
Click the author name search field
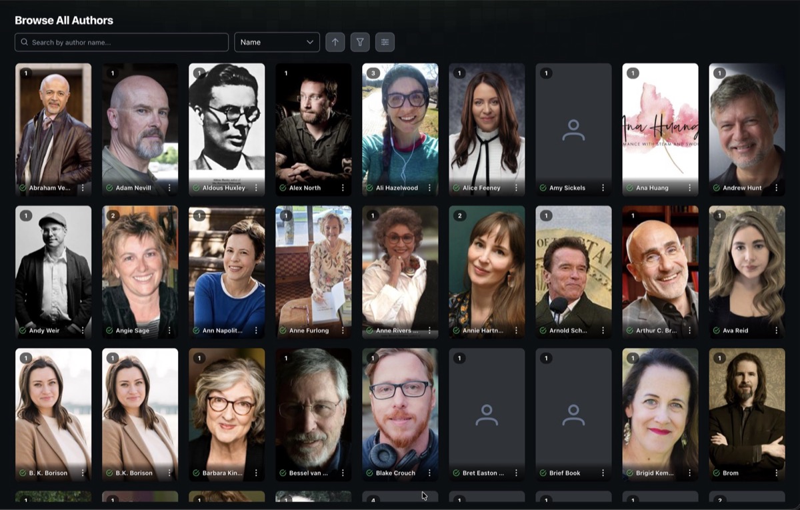pos(120,41)
